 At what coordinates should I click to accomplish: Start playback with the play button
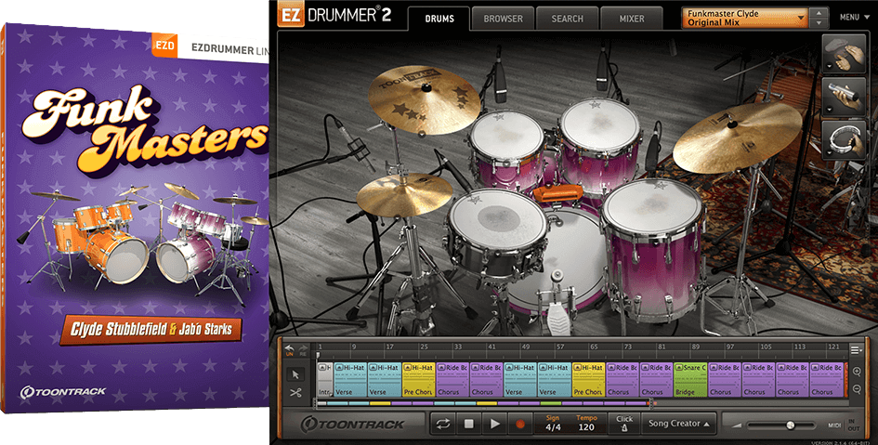pyautogui.click(x=494, y=425)
